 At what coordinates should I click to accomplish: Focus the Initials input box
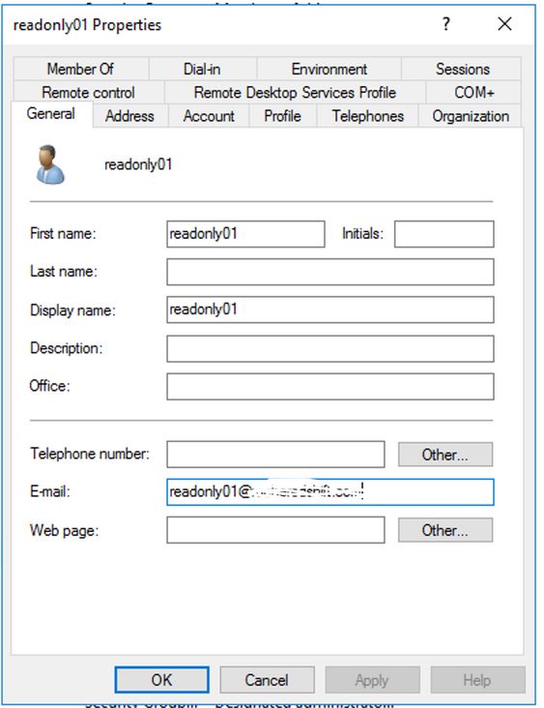(x=444, y=234)
